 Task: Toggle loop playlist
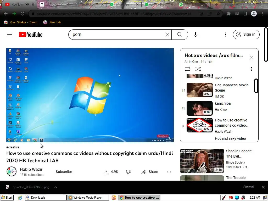[187, 69]
